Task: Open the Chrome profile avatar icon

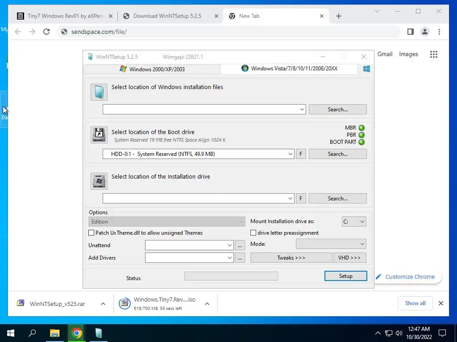Action: click(x=425, y=32)
